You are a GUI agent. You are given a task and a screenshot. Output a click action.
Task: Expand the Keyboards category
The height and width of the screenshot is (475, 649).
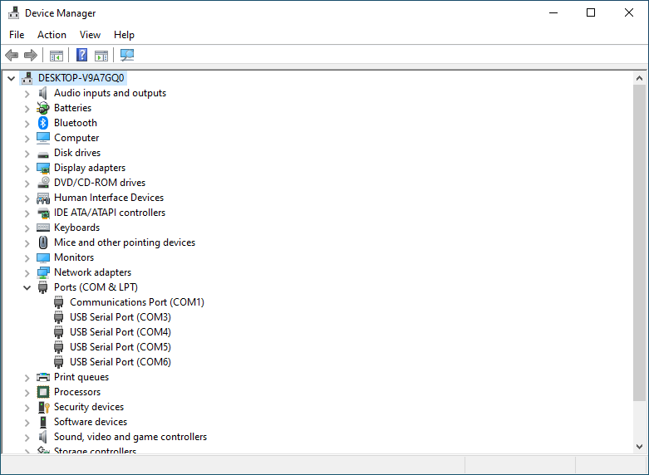27,228
